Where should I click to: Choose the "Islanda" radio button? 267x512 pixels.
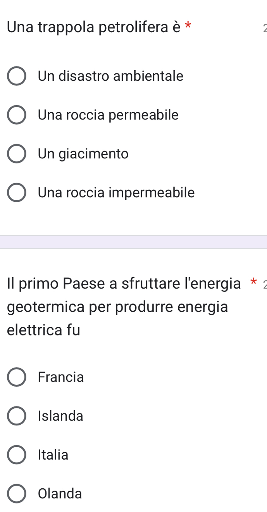tap(17, 416)
